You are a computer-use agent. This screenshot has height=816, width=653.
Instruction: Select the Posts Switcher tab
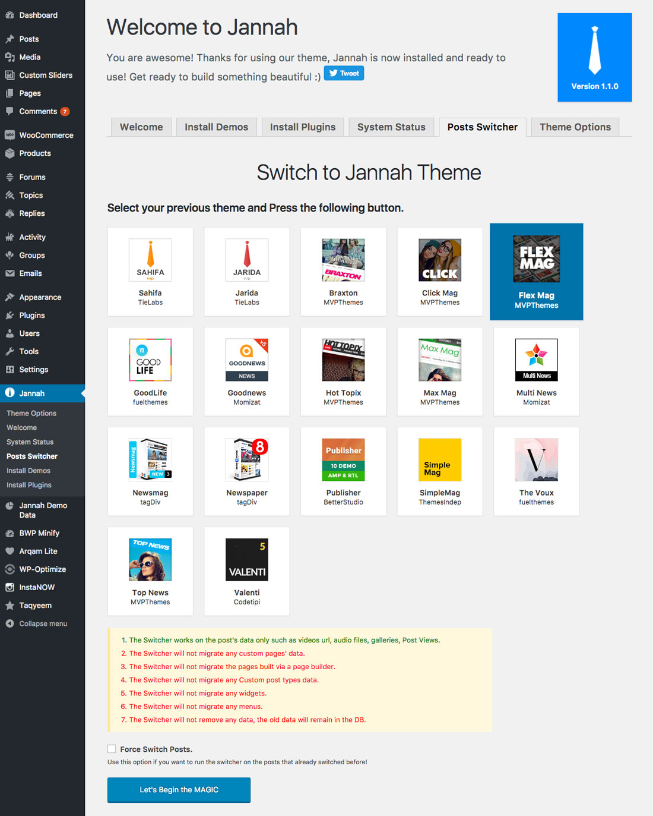[483, 127]
